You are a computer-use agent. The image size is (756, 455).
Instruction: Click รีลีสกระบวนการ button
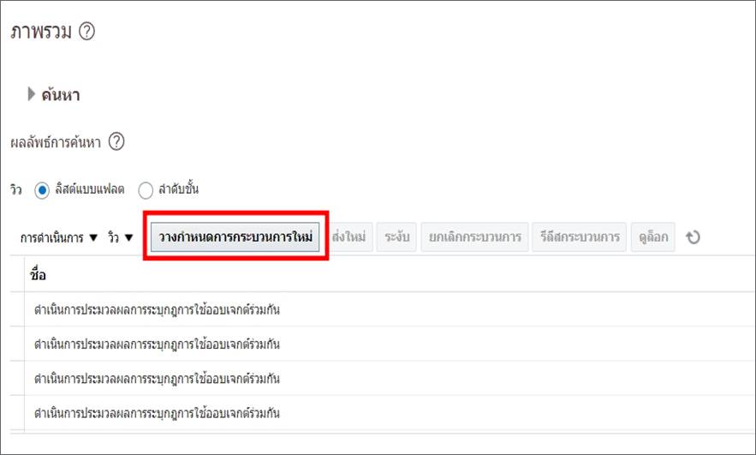coord(580,236)
